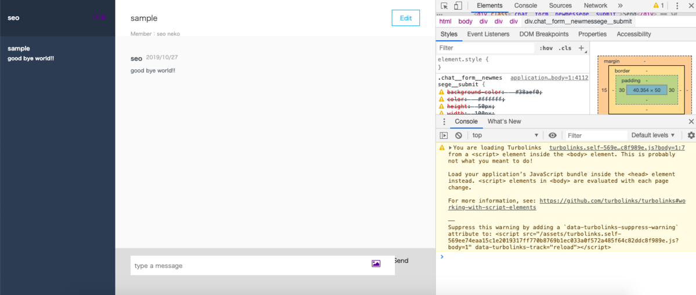Image resolution: width=696 pixels, height=295 pixels.
Task: Open the Sources tab
Action: (x=560, y=6)
